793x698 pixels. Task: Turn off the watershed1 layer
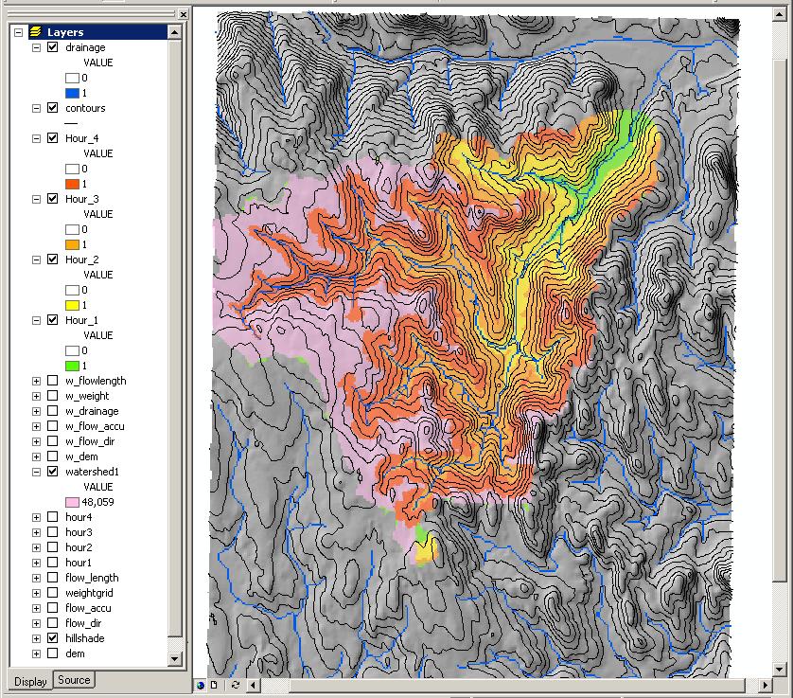click(53, 472)
